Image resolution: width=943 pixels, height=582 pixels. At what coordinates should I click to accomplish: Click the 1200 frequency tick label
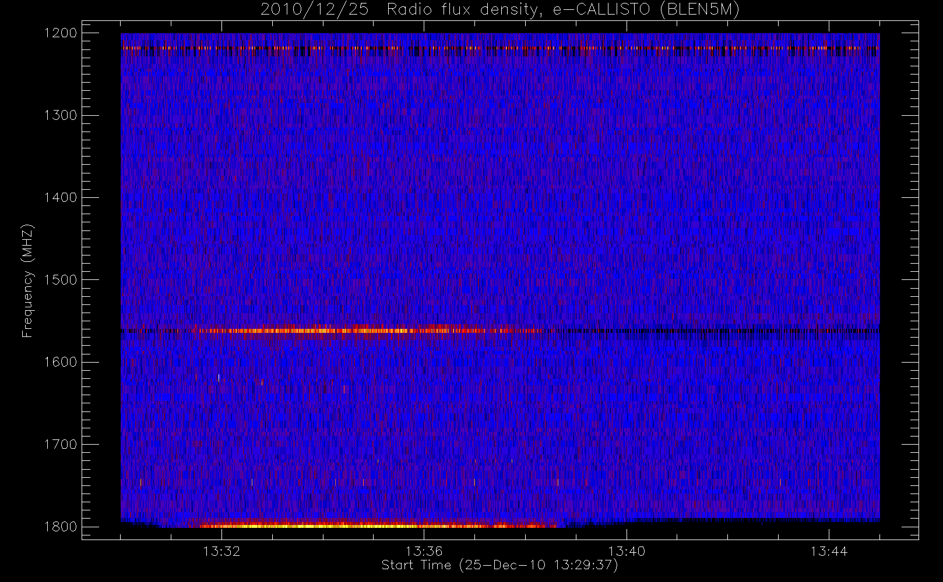[x=61, y=33]
